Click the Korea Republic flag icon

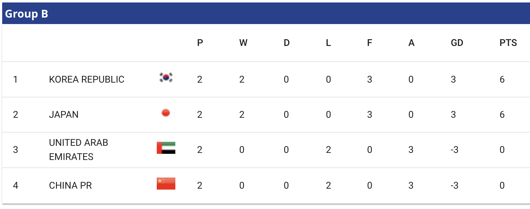pyautogui.click(x=166, y=77)
